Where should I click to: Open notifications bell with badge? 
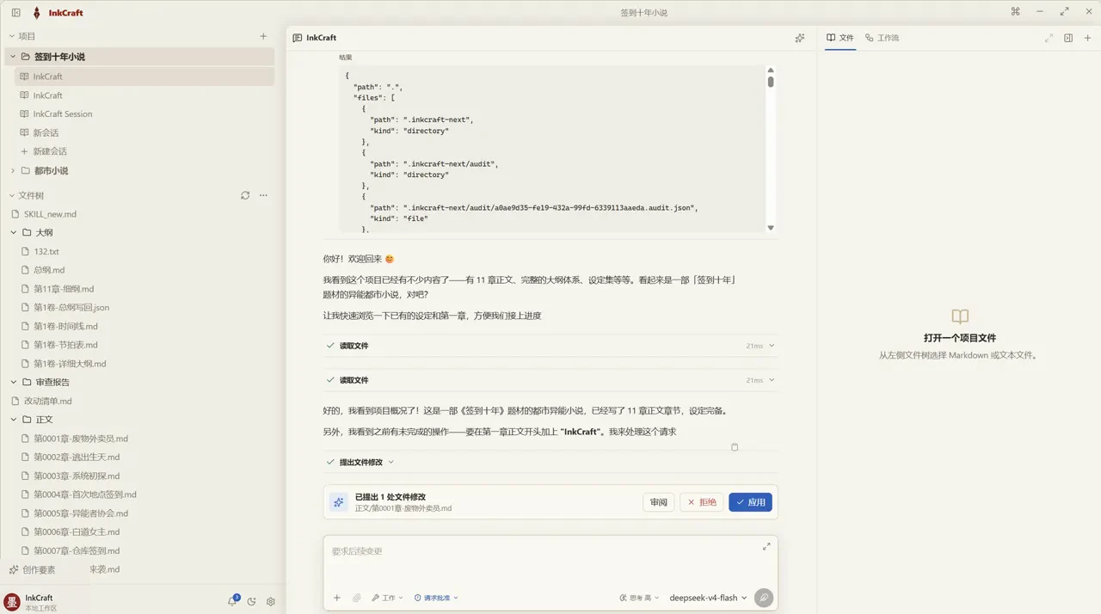tap(232, 601)
